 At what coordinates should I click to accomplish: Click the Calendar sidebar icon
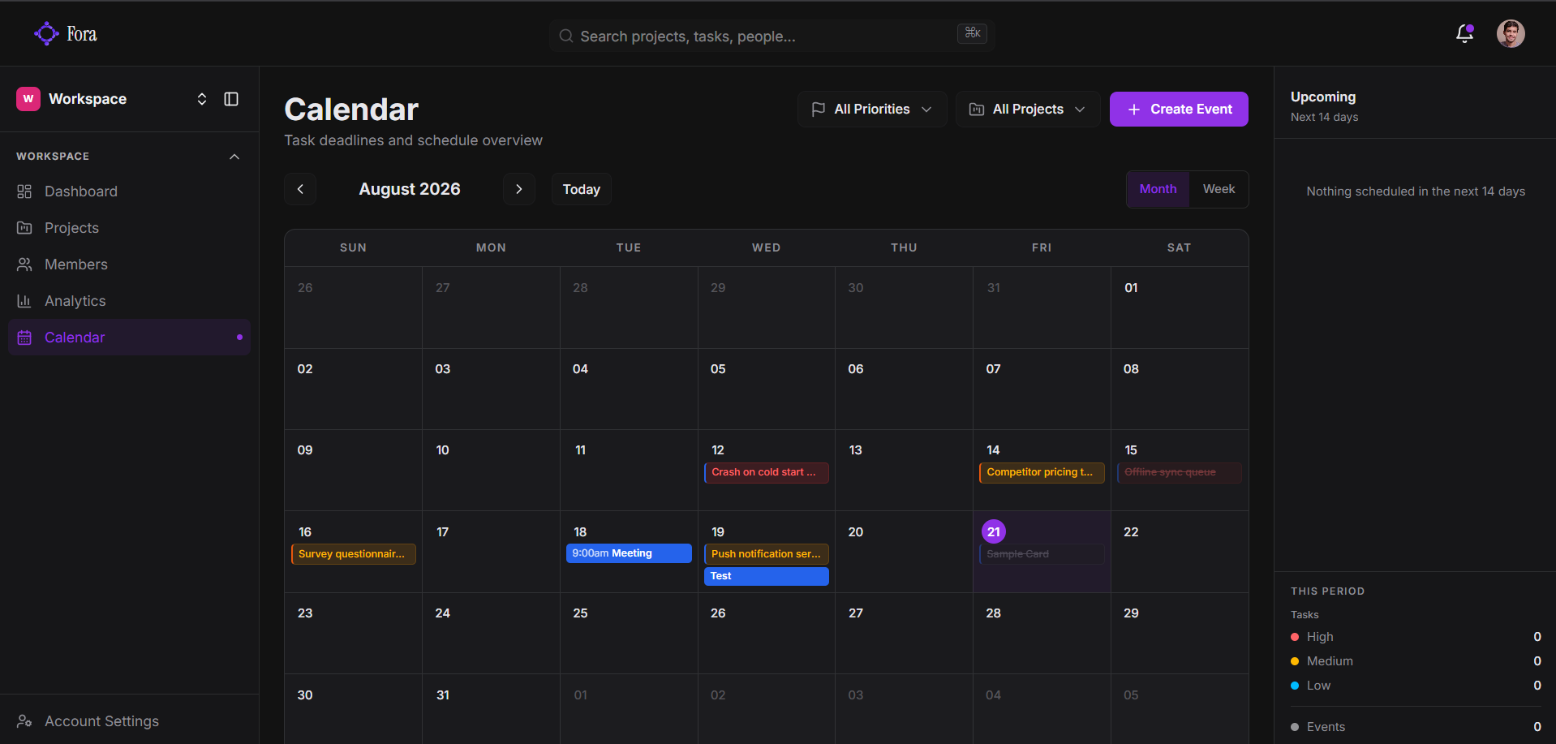point(24,338)
